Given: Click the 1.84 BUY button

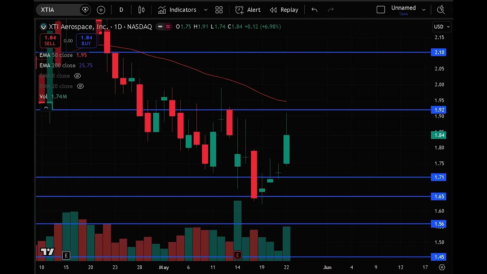Looking at the screenshot, I should [86, 40].
